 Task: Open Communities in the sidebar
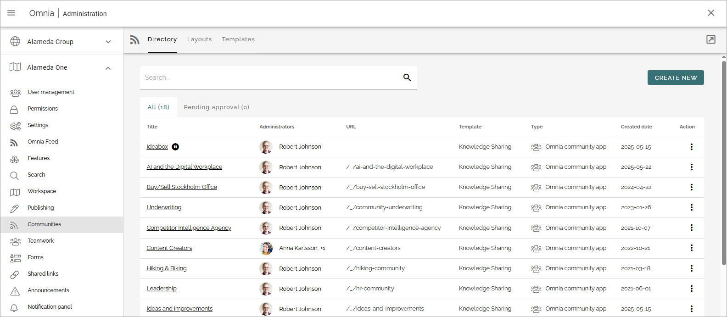[62, 224]
